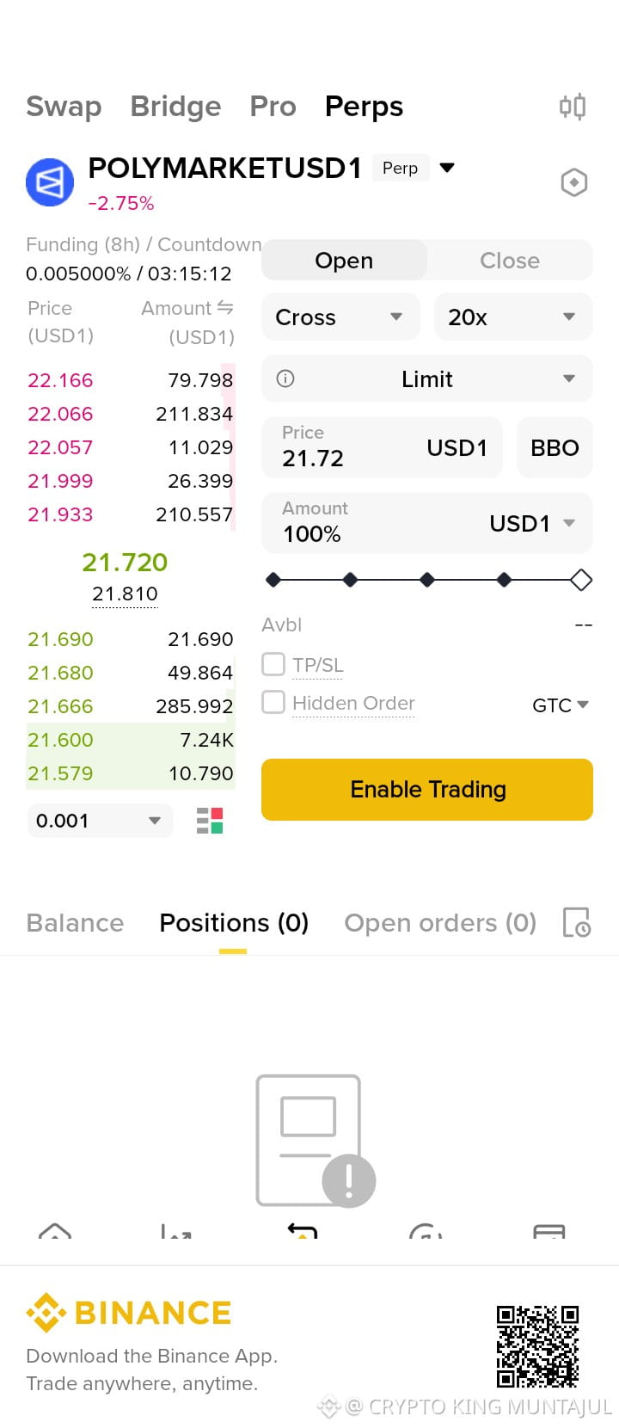Image resolution: width=619 pixels, height=1428 pixels.
Task: Expand the GTC time-in-force dropdown
Action: [561, 705]
